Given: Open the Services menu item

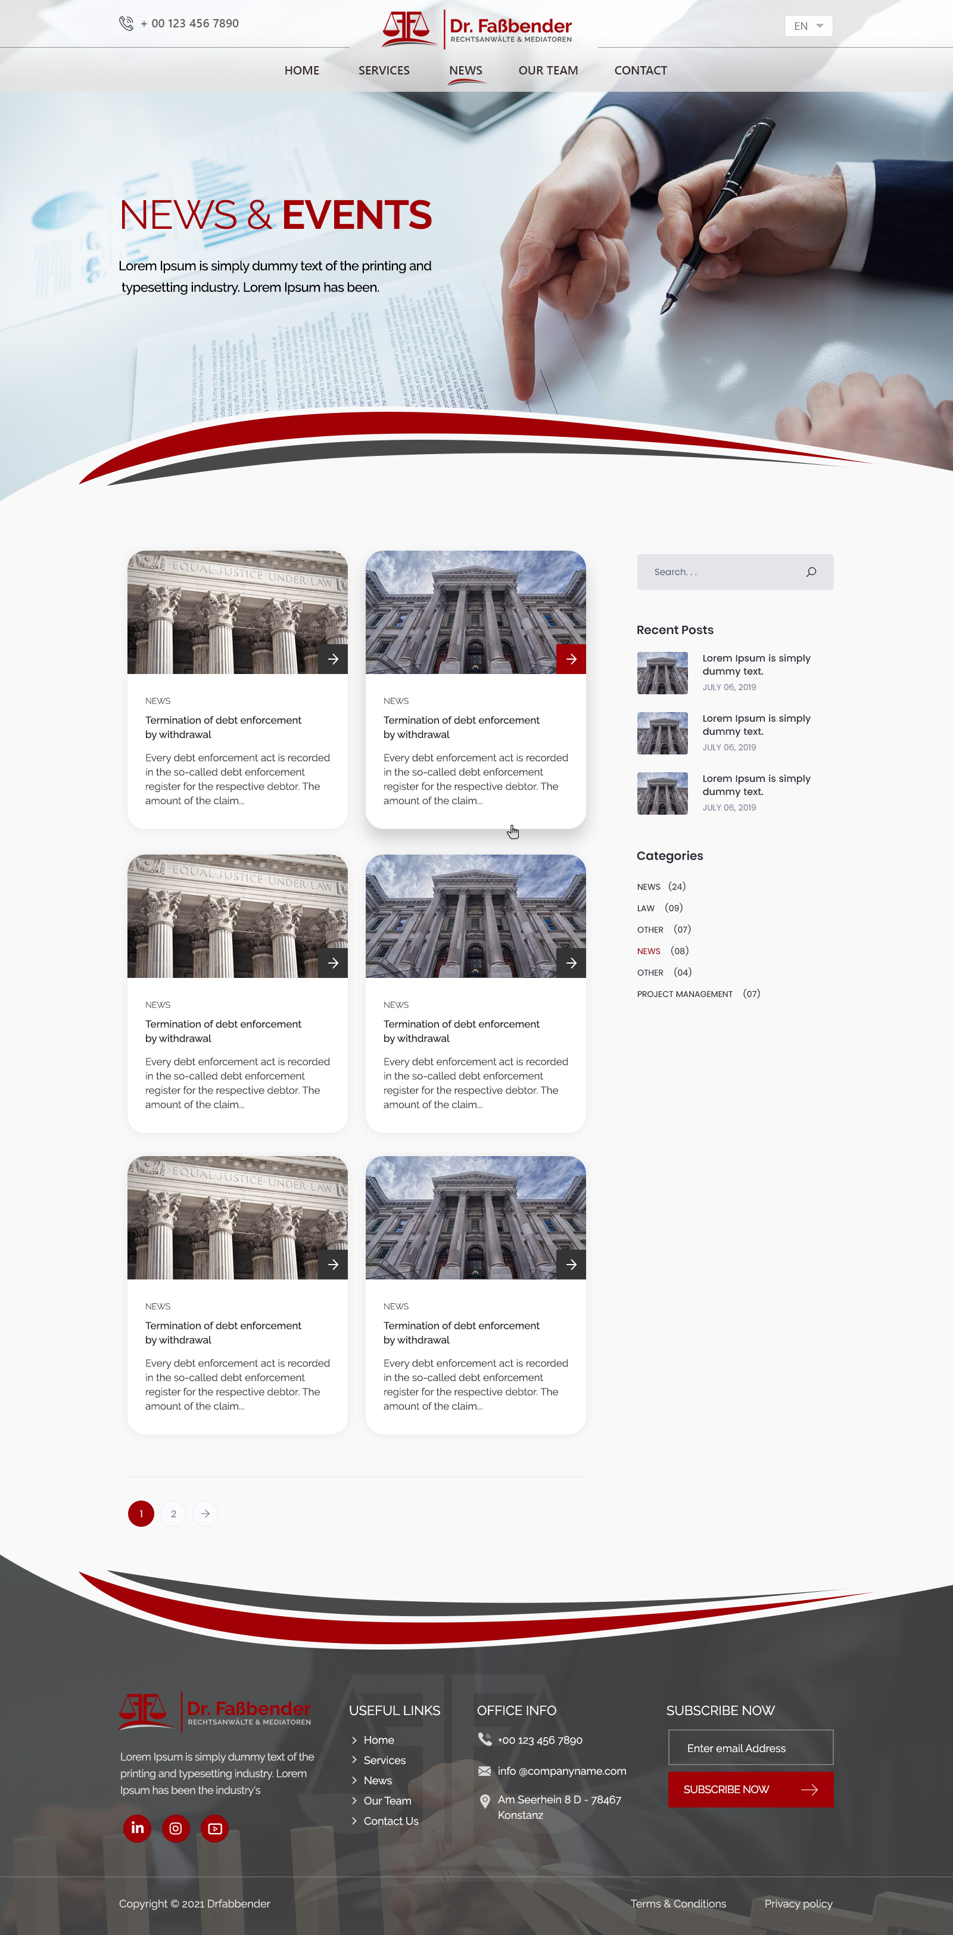Looking at the screenshot, I should [x=384, y=70].
